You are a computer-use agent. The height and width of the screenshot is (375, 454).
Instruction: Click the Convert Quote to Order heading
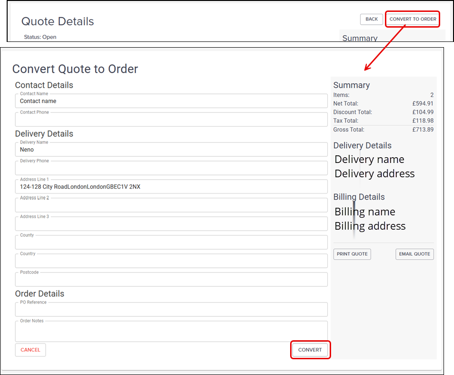click(x=75, y=69)
